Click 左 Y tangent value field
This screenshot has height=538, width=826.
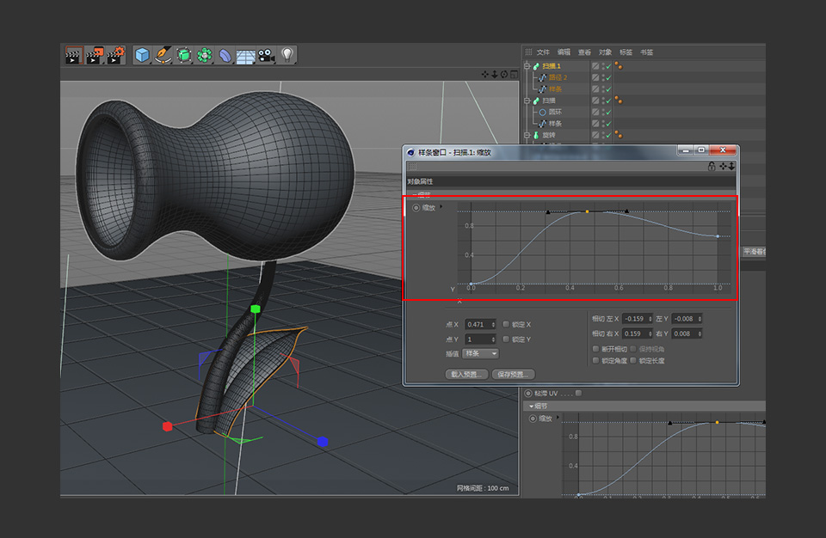[687, 319]
